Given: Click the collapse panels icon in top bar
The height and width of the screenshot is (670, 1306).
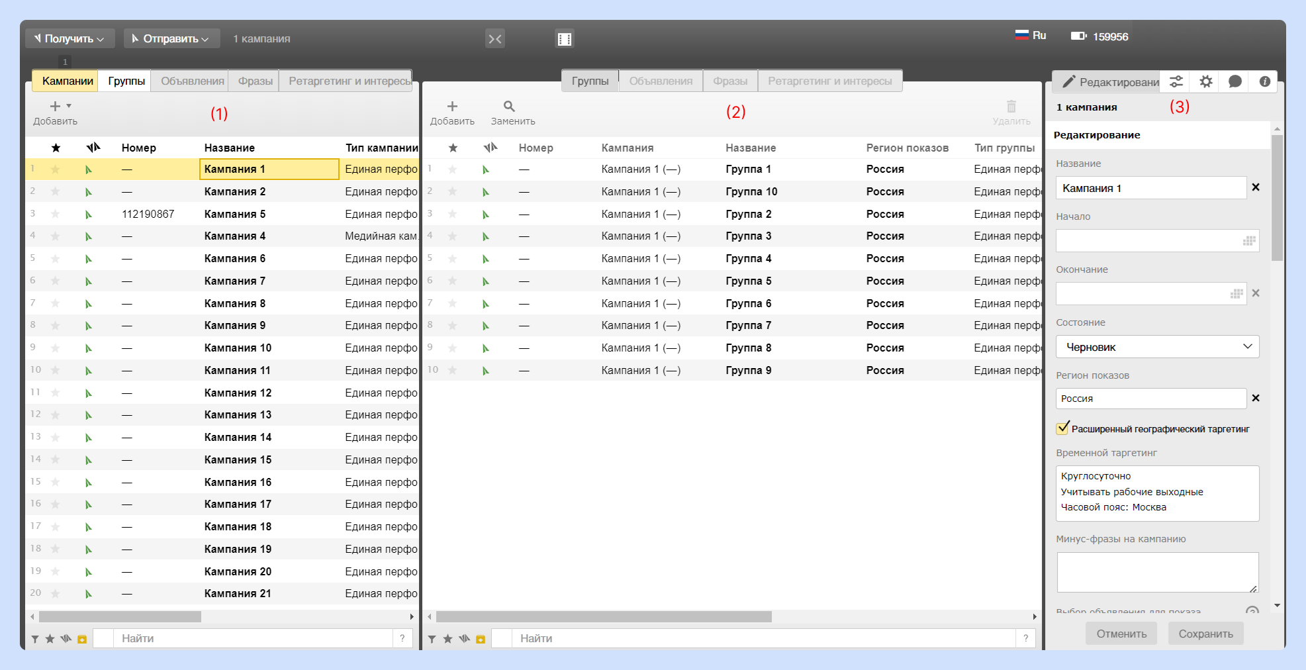Looking at the screenshot, I should (x=495, y=38).
